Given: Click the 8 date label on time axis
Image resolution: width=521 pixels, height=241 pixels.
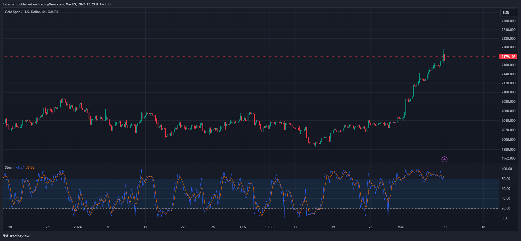Looking at the screenshot, I should click(x=108, y=227).
